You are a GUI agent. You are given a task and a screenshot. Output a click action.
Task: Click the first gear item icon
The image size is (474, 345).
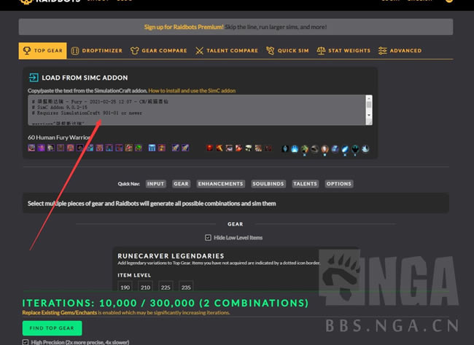[x=31, y=148]
